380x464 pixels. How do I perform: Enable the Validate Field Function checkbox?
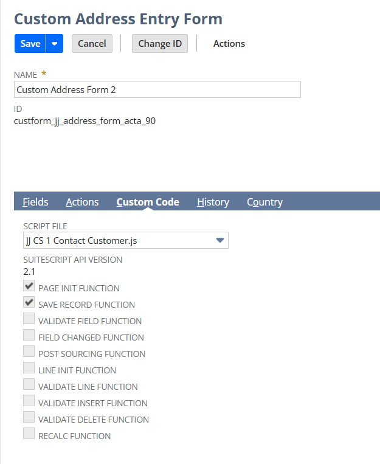click(x=29, y=319)
